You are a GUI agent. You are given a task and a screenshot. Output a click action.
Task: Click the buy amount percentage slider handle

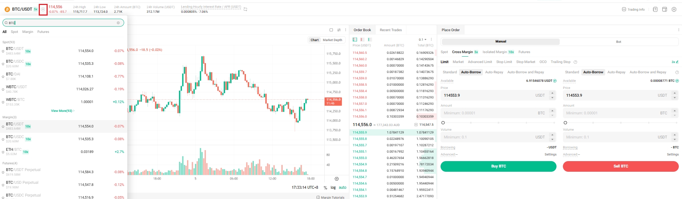tap(443, 123)
